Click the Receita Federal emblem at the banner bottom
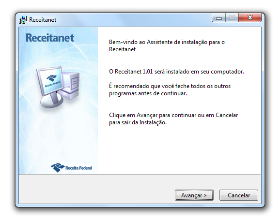 pyautogui.click(x=58, y=168)
